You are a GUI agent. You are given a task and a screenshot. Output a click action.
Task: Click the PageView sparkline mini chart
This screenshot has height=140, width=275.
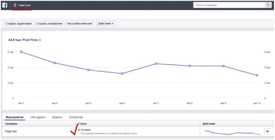(233, 132)
